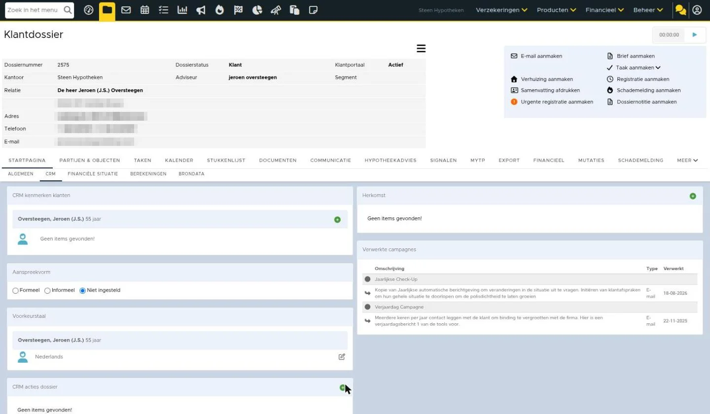Expand the Verzekeringen menu

point(501,10)
